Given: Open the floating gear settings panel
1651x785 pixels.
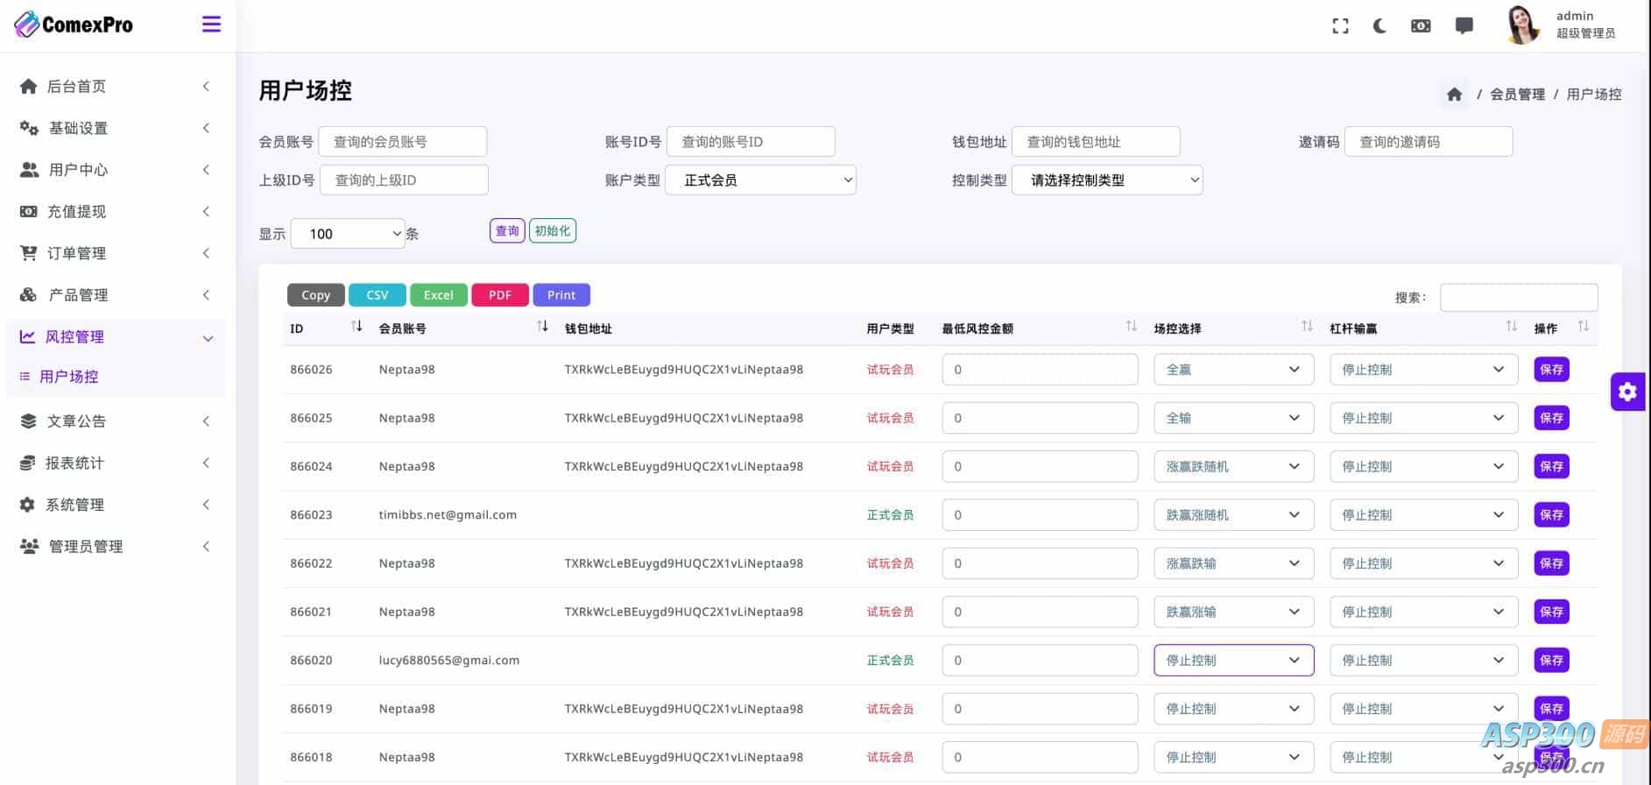Looking at the screenshot, I should click(x=1627, y=392).
